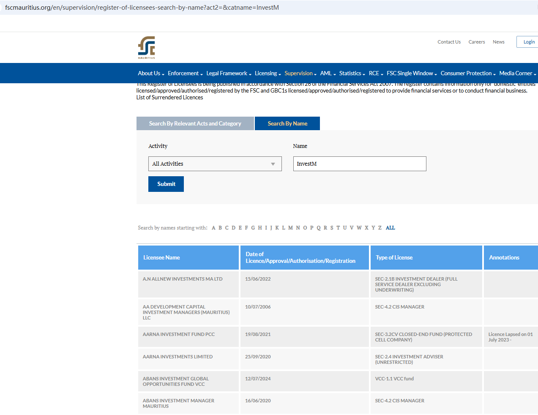
Task: Open the Supervision menu
Action: 300,74
